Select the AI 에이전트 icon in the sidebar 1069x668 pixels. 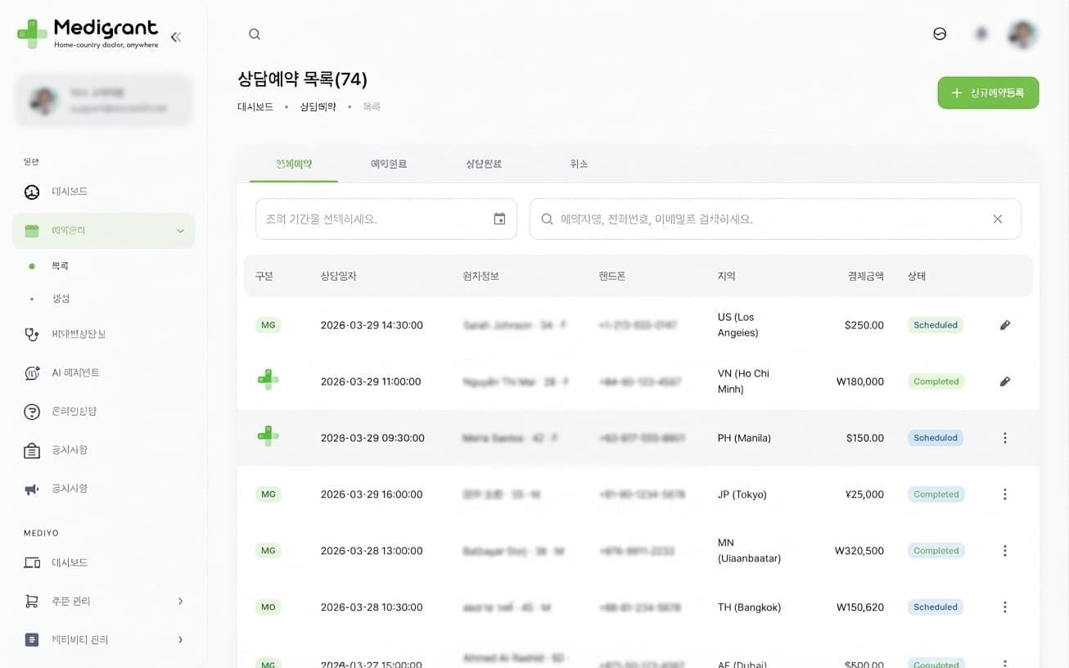click(31, 372)
